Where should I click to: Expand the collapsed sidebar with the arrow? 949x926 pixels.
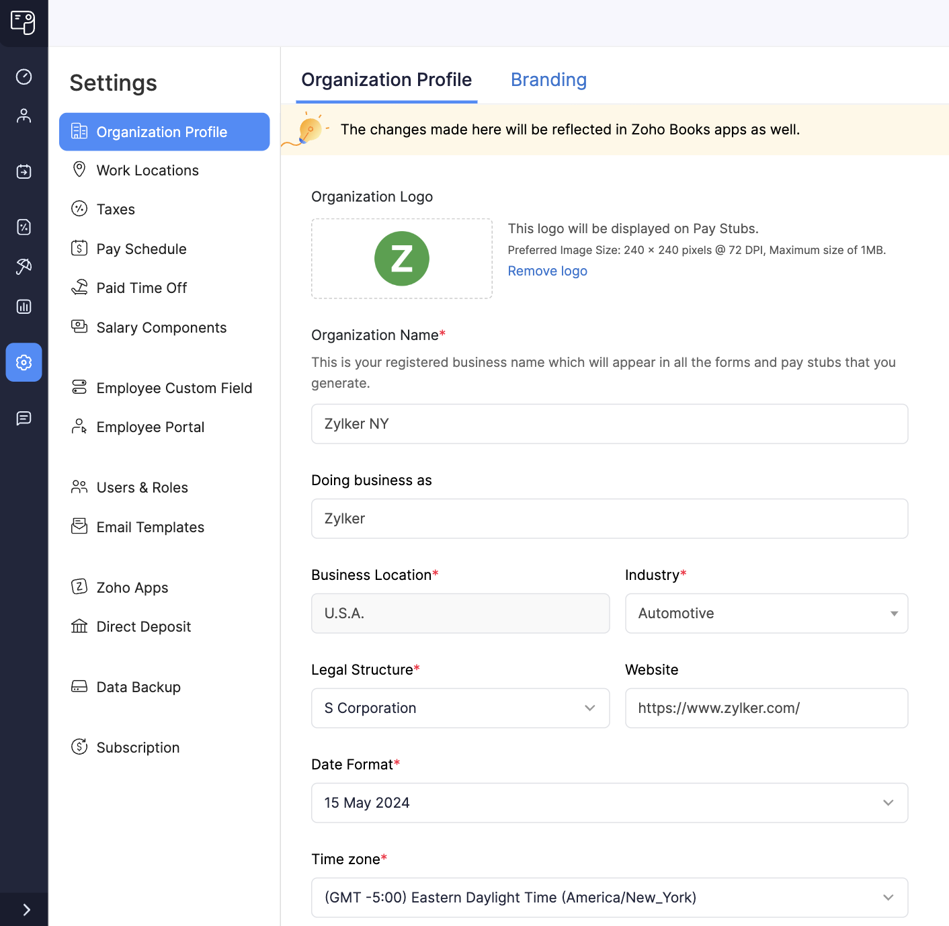26,909
